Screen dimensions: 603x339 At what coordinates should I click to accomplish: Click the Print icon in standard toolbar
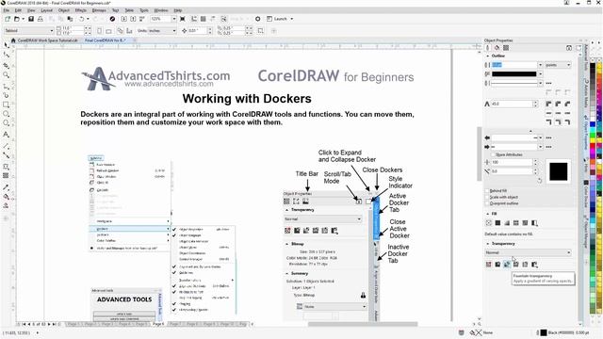pyautogui.click(x=41, y=19)
